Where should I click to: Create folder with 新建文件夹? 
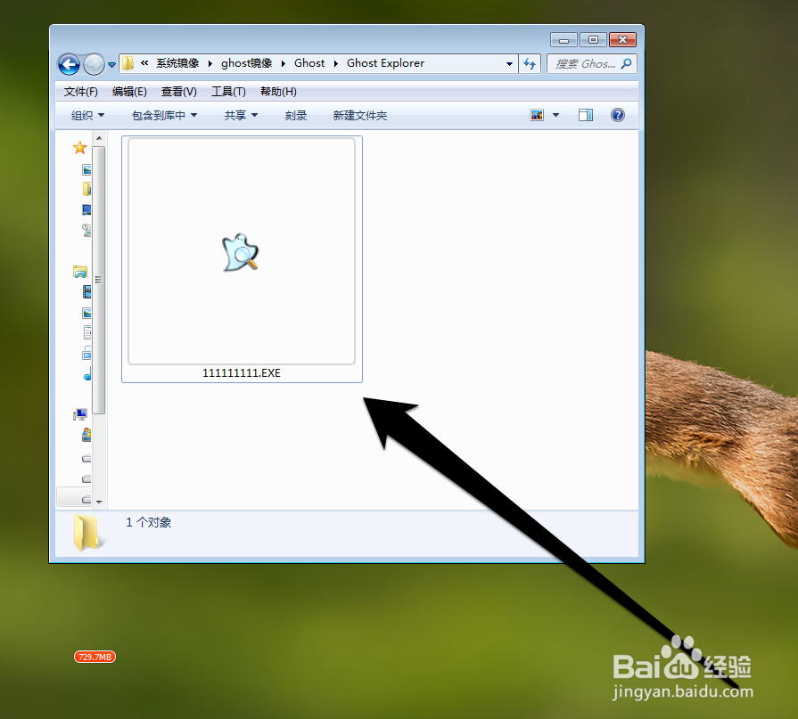click(360, 116)
